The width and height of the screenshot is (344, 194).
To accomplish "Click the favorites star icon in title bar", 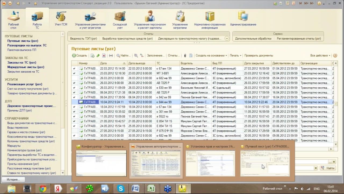I will pos(36,4).
